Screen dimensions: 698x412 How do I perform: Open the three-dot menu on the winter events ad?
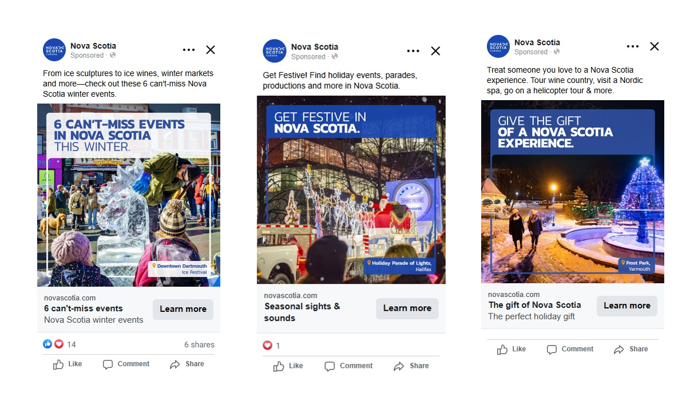[189, 50]
